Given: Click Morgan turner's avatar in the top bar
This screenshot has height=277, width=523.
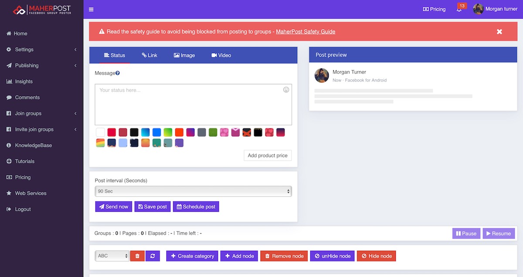Looking at the screenshot, I should tap(478, 9).
